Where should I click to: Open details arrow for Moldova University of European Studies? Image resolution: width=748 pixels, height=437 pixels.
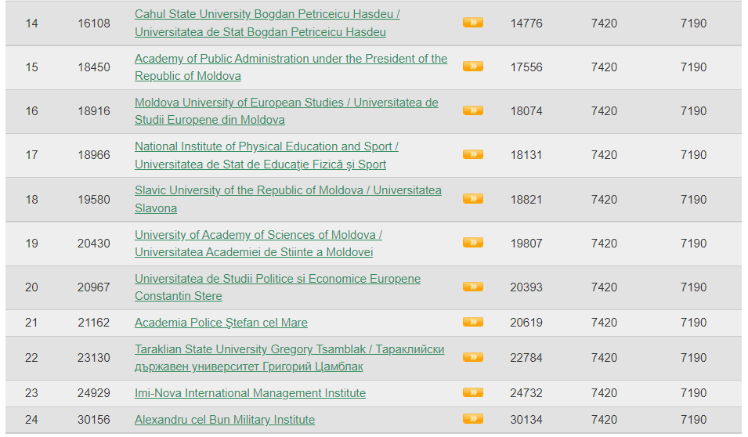coord(472,110)
